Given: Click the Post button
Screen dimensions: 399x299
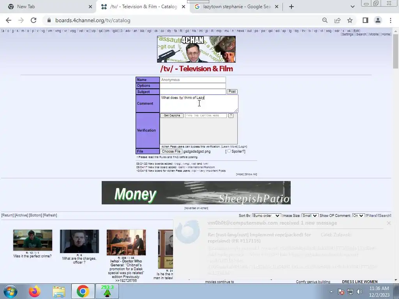Looking at the screenshot, I should tap(232, 91).
